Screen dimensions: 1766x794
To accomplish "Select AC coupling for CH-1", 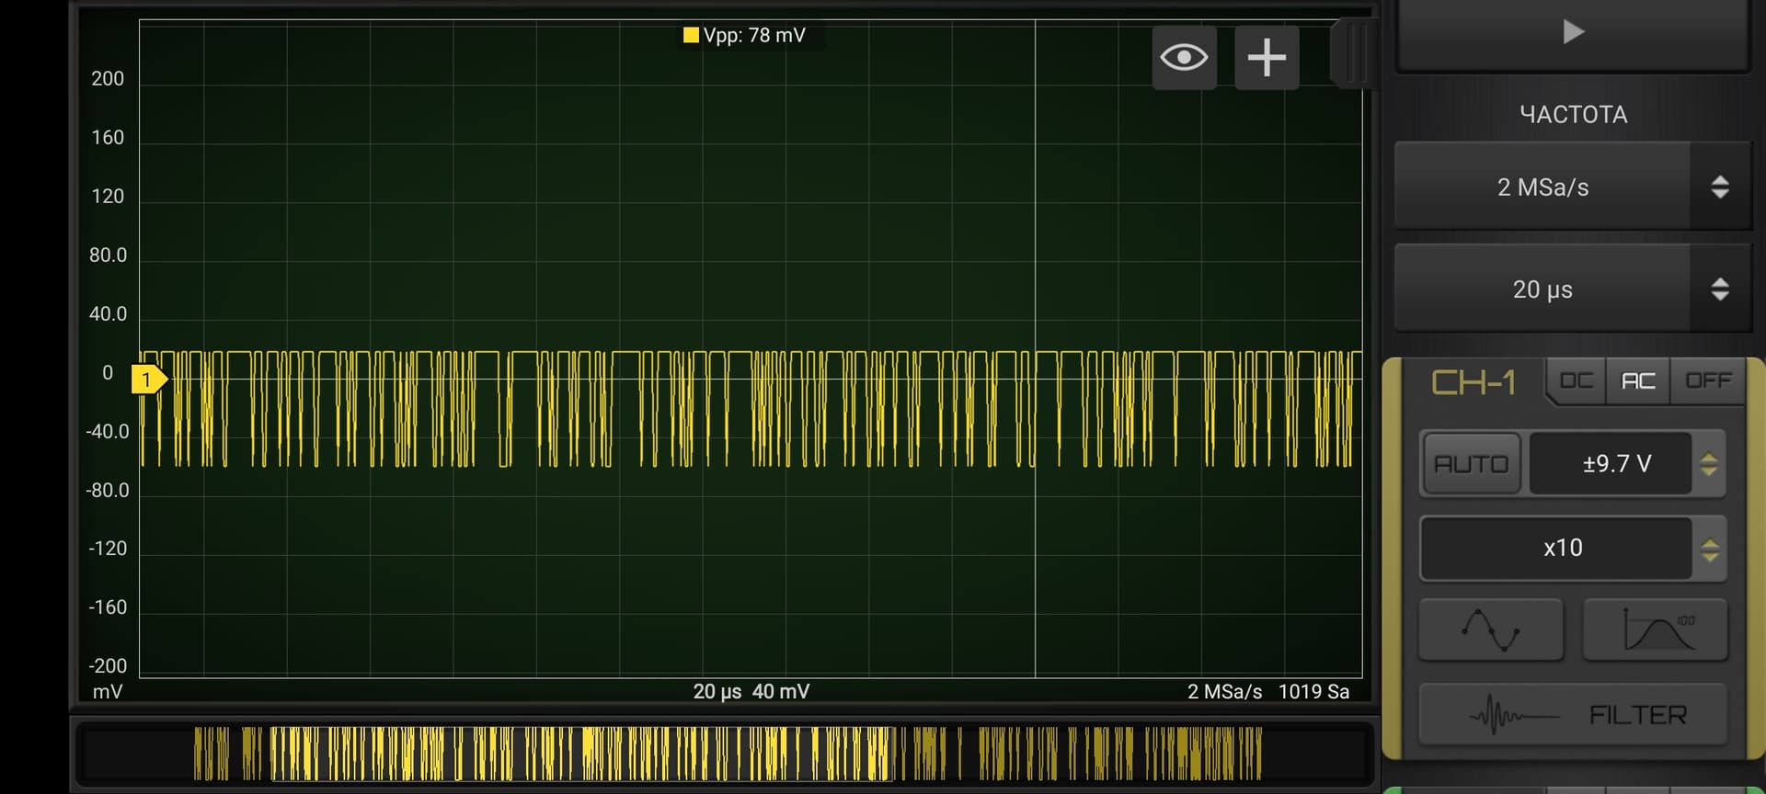I will point(1638,381).
